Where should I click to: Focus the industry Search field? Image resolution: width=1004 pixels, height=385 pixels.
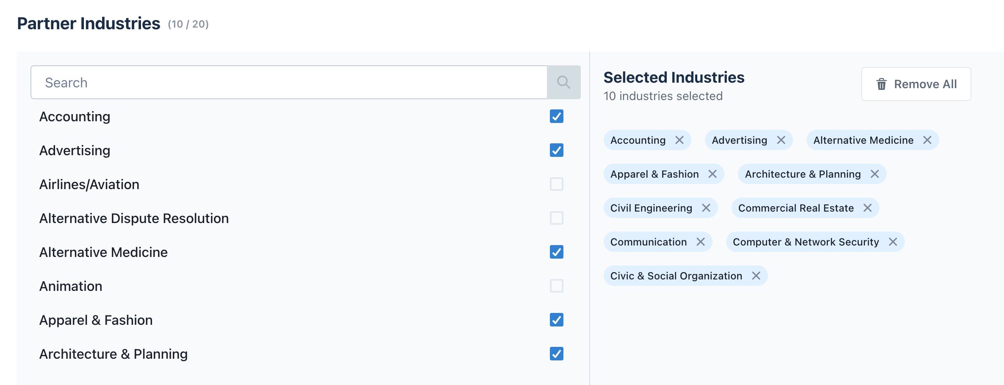pyautogui.click(x=289, y=82)
